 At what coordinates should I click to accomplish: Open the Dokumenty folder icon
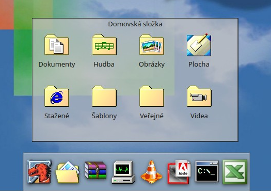coord(57,44)
